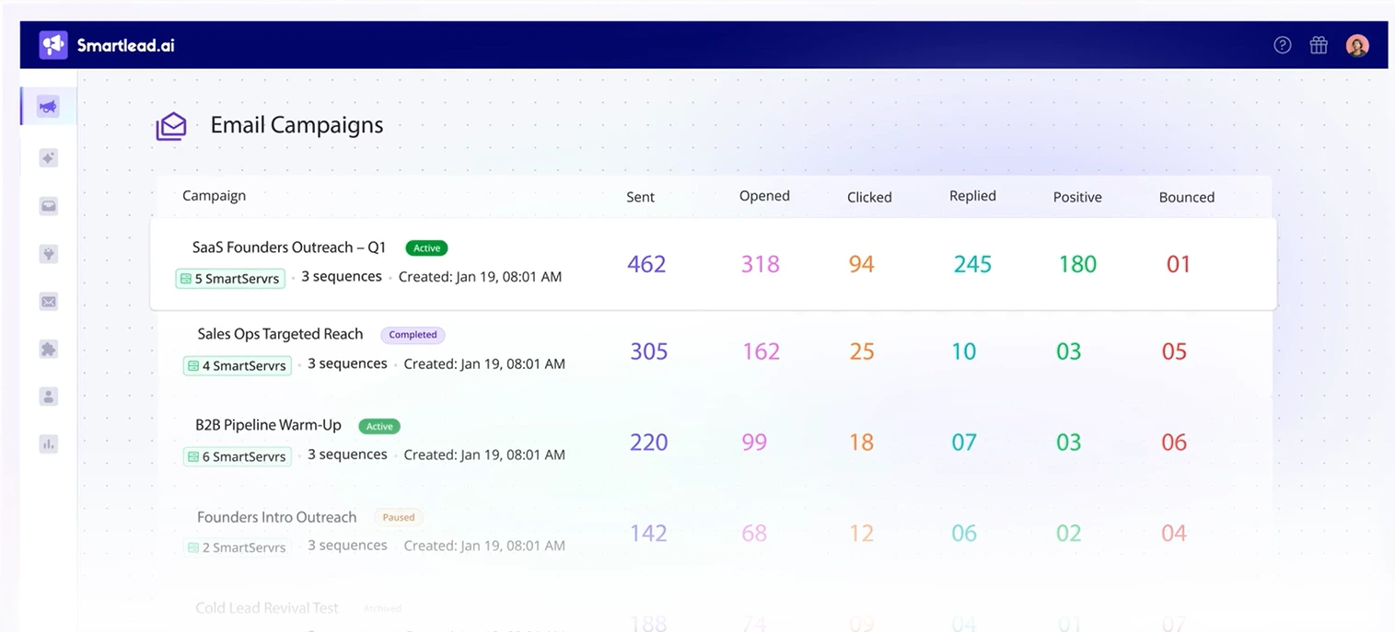The width and height of the screenshot is (1395, 632).
Task: Open the gift rewards icon
Action: 1319,45
